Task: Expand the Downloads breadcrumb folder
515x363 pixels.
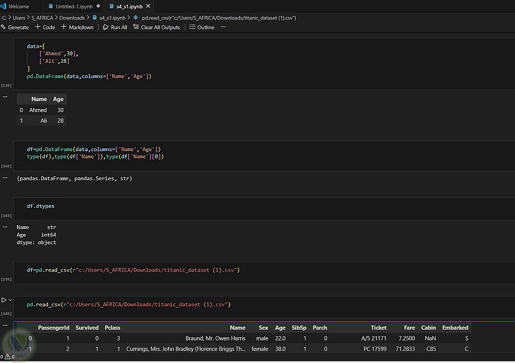Action: (72, 17)
